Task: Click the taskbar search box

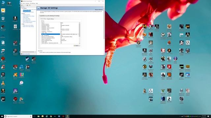Action: tap(18, 116)
